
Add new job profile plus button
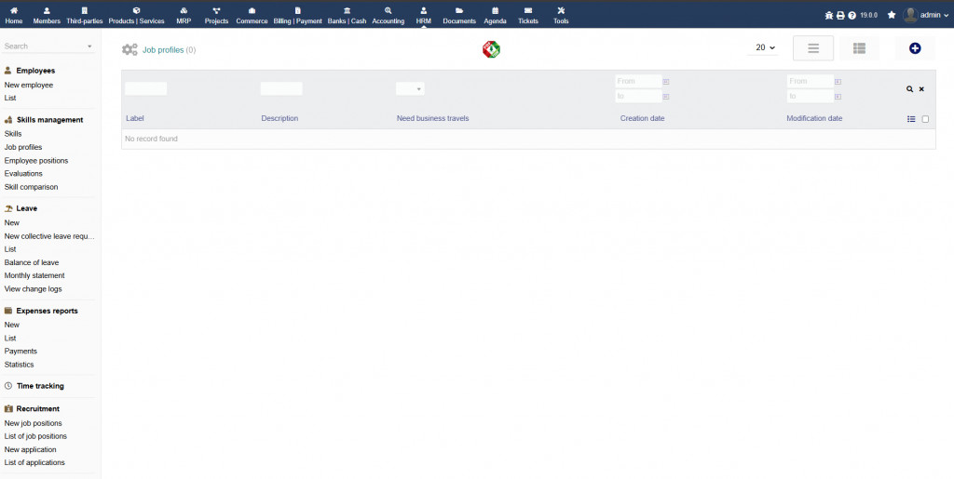[x=915, y=48]
